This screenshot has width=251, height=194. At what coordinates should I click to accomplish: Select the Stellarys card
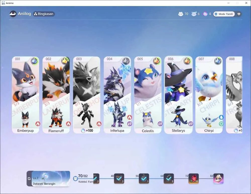[x=178, y=95]
